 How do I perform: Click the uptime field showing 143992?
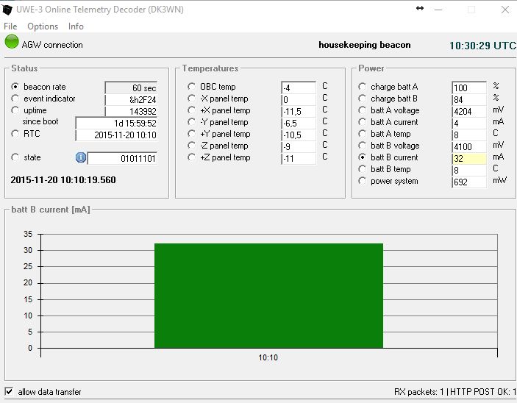coord(131,111)
